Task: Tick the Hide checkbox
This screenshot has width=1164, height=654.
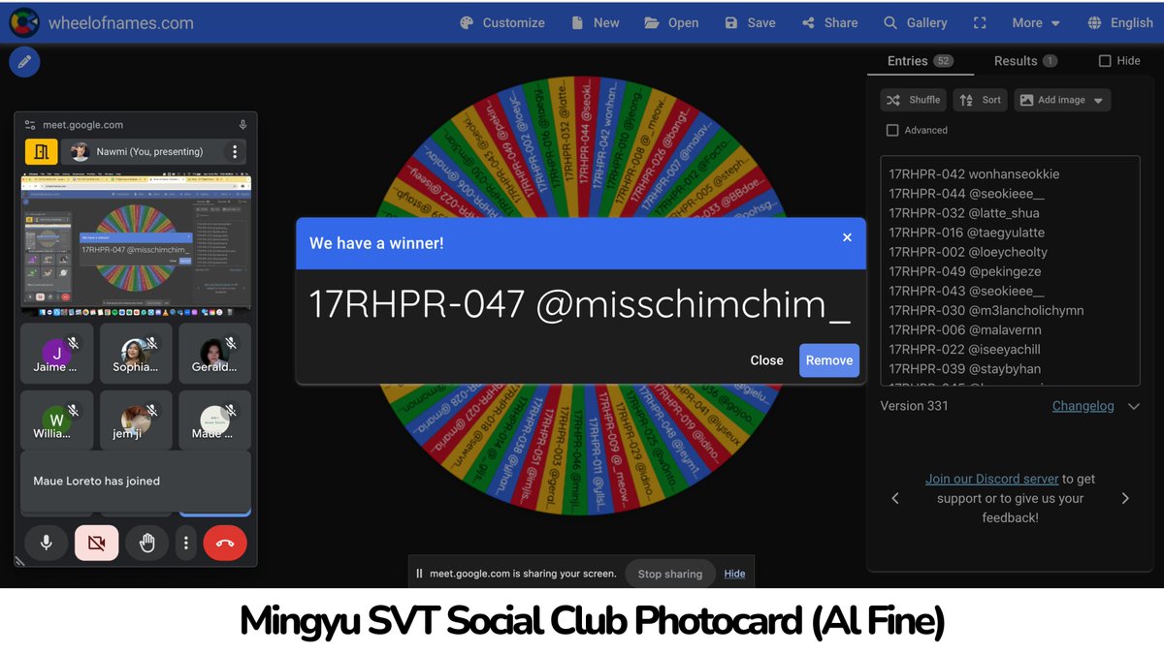Action: pos(1105,60)
